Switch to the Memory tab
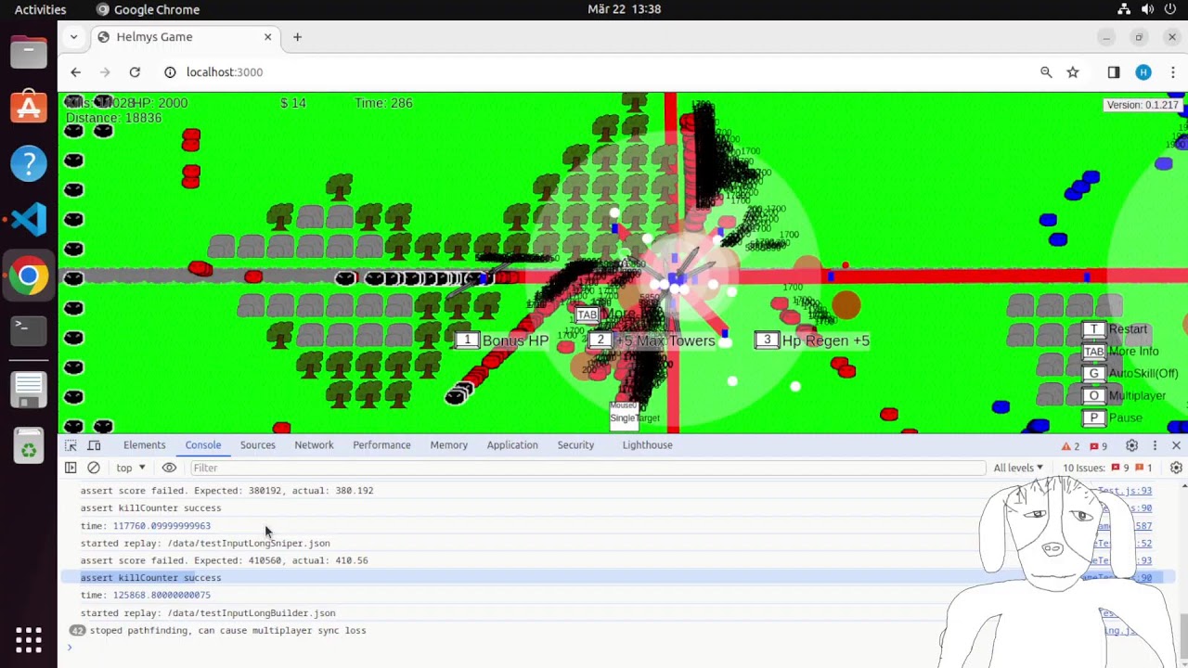This screenshot has height=668, width=1188. point(448,445)
